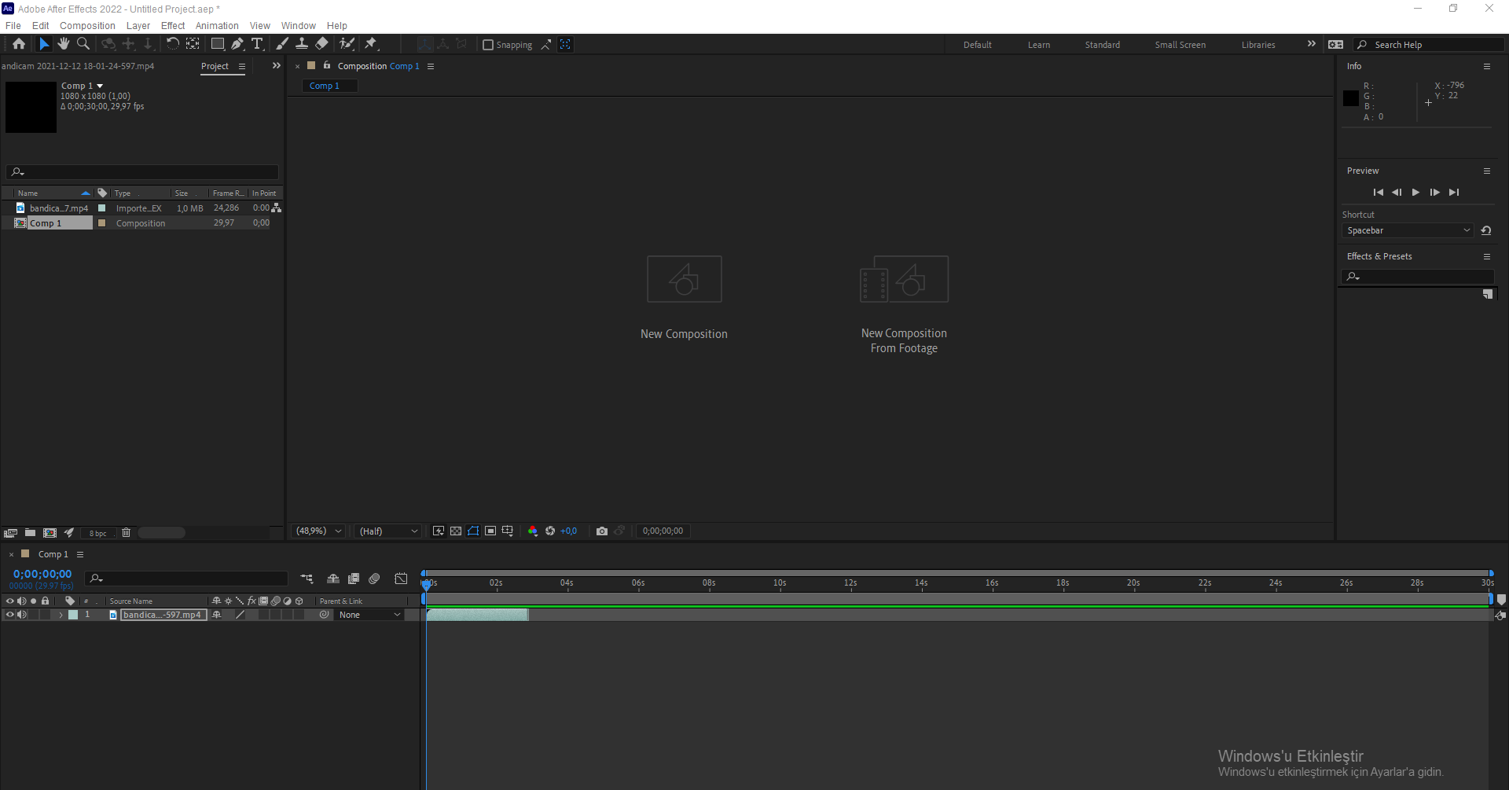The image size is (1509, 790).
Task: Switch to the Project panel tab
Action: 215,66
